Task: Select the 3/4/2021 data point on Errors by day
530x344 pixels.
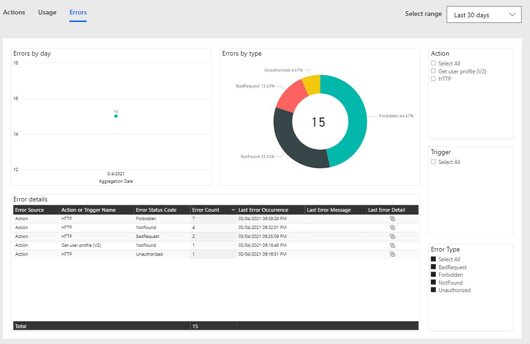Action: click(116, 116)
